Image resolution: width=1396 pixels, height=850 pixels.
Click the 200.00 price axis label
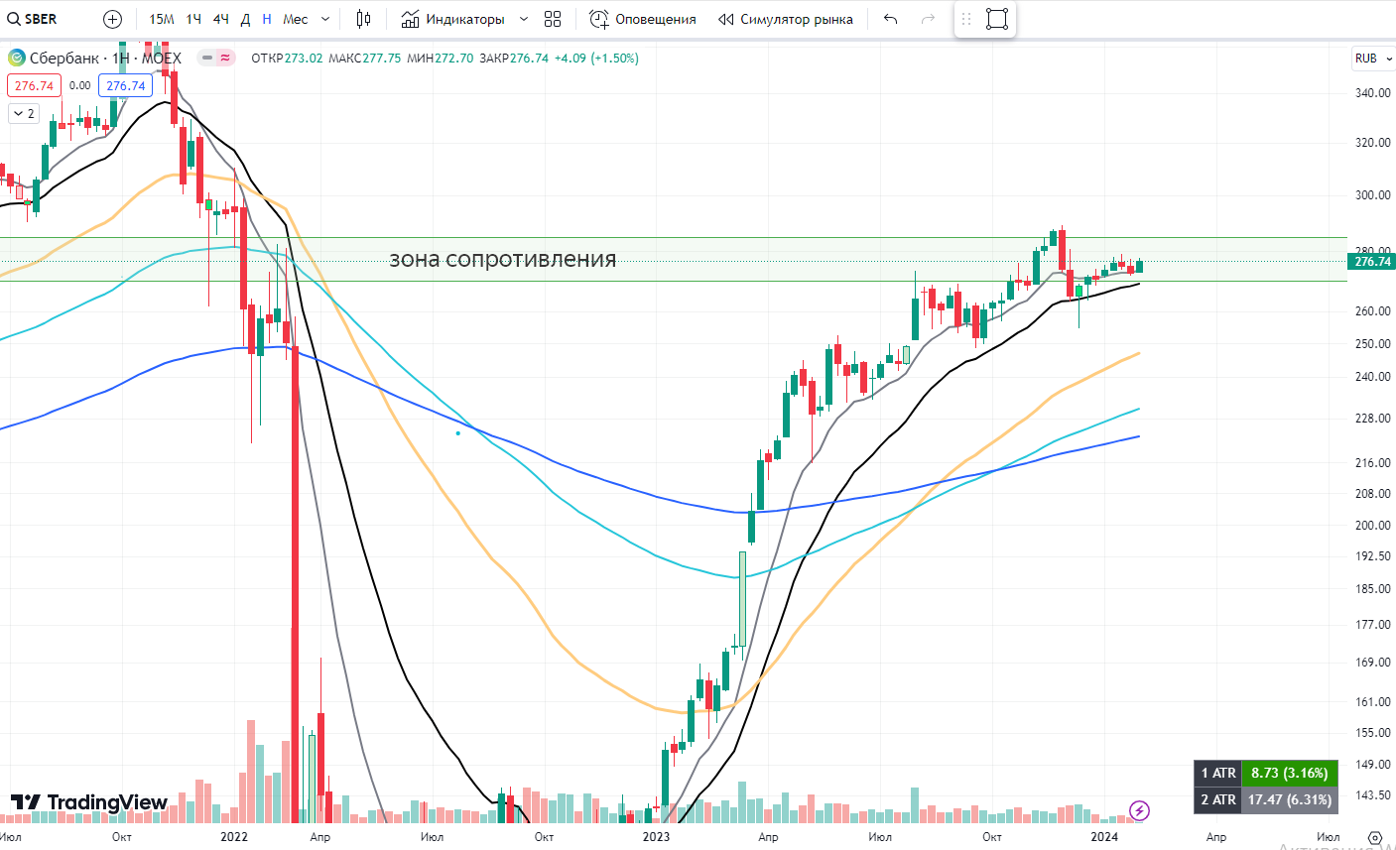[x=1372, y=526]
